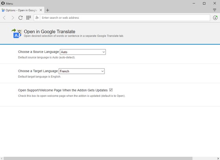Go forward to next page
The height and width of the screenshot is (160, 220).
13,18
